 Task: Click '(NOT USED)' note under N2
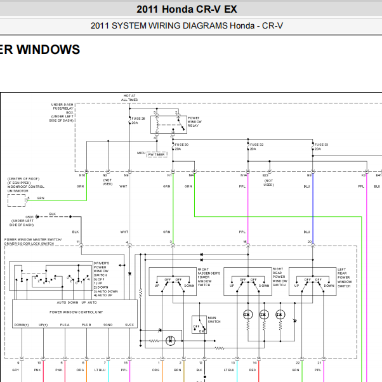[x=107, y=182]
